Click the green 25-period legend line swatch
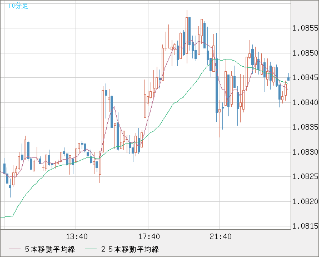Screen dimensions: 319x257 (x=91, y=249)
